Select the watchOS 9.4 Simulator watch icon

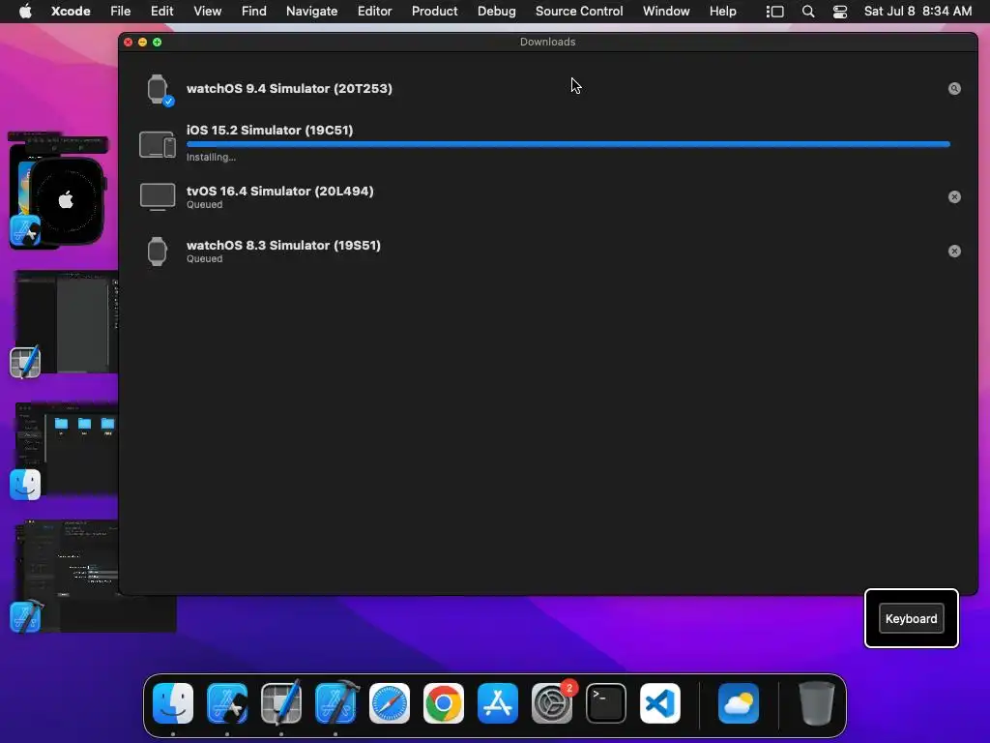158,89
